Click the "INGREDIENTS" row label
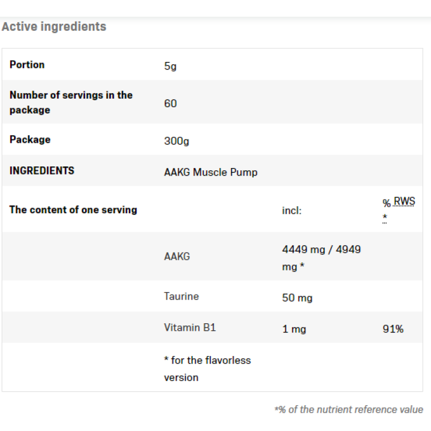 [41, 171]
